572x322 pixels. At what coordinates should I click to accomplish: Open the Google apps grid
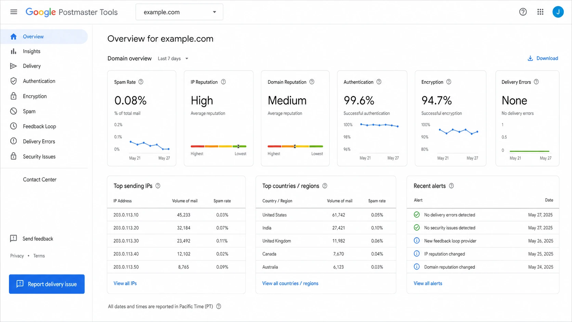(x=541, y=12)
